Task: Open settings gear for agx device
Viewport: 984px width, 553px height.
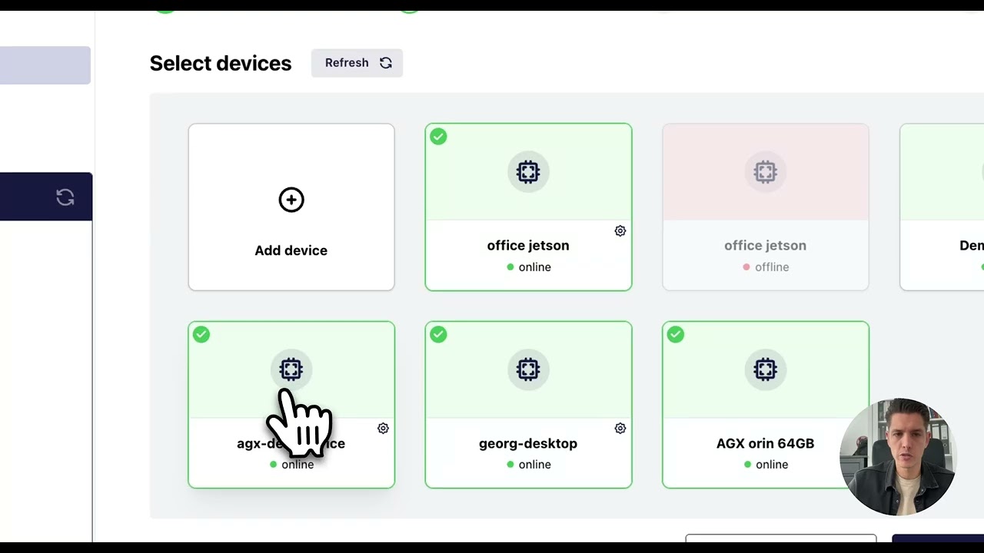Action: click(x=383, y=429)
